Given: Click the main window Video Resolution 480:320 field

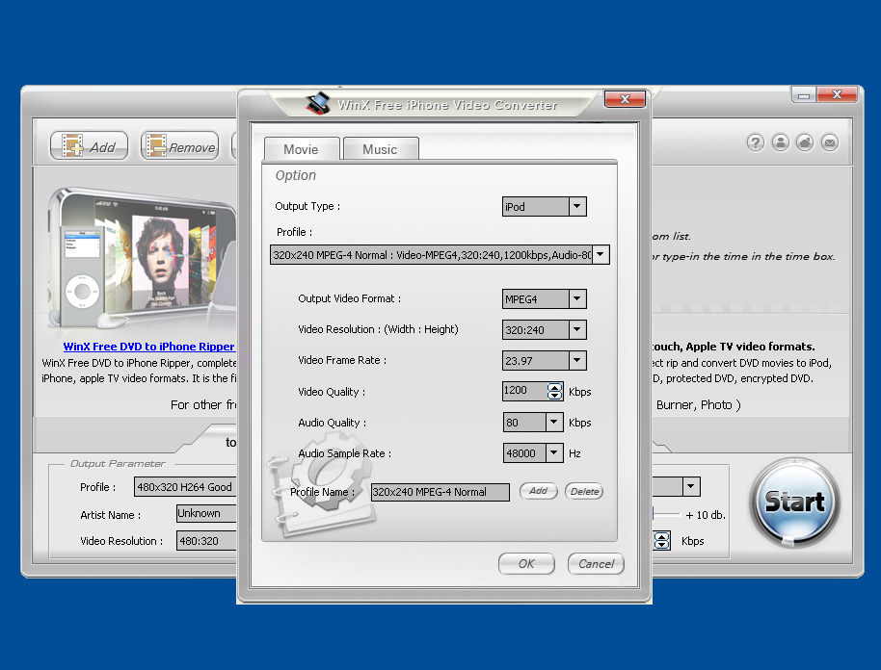Looking at the screenshot, I should 207,541.
